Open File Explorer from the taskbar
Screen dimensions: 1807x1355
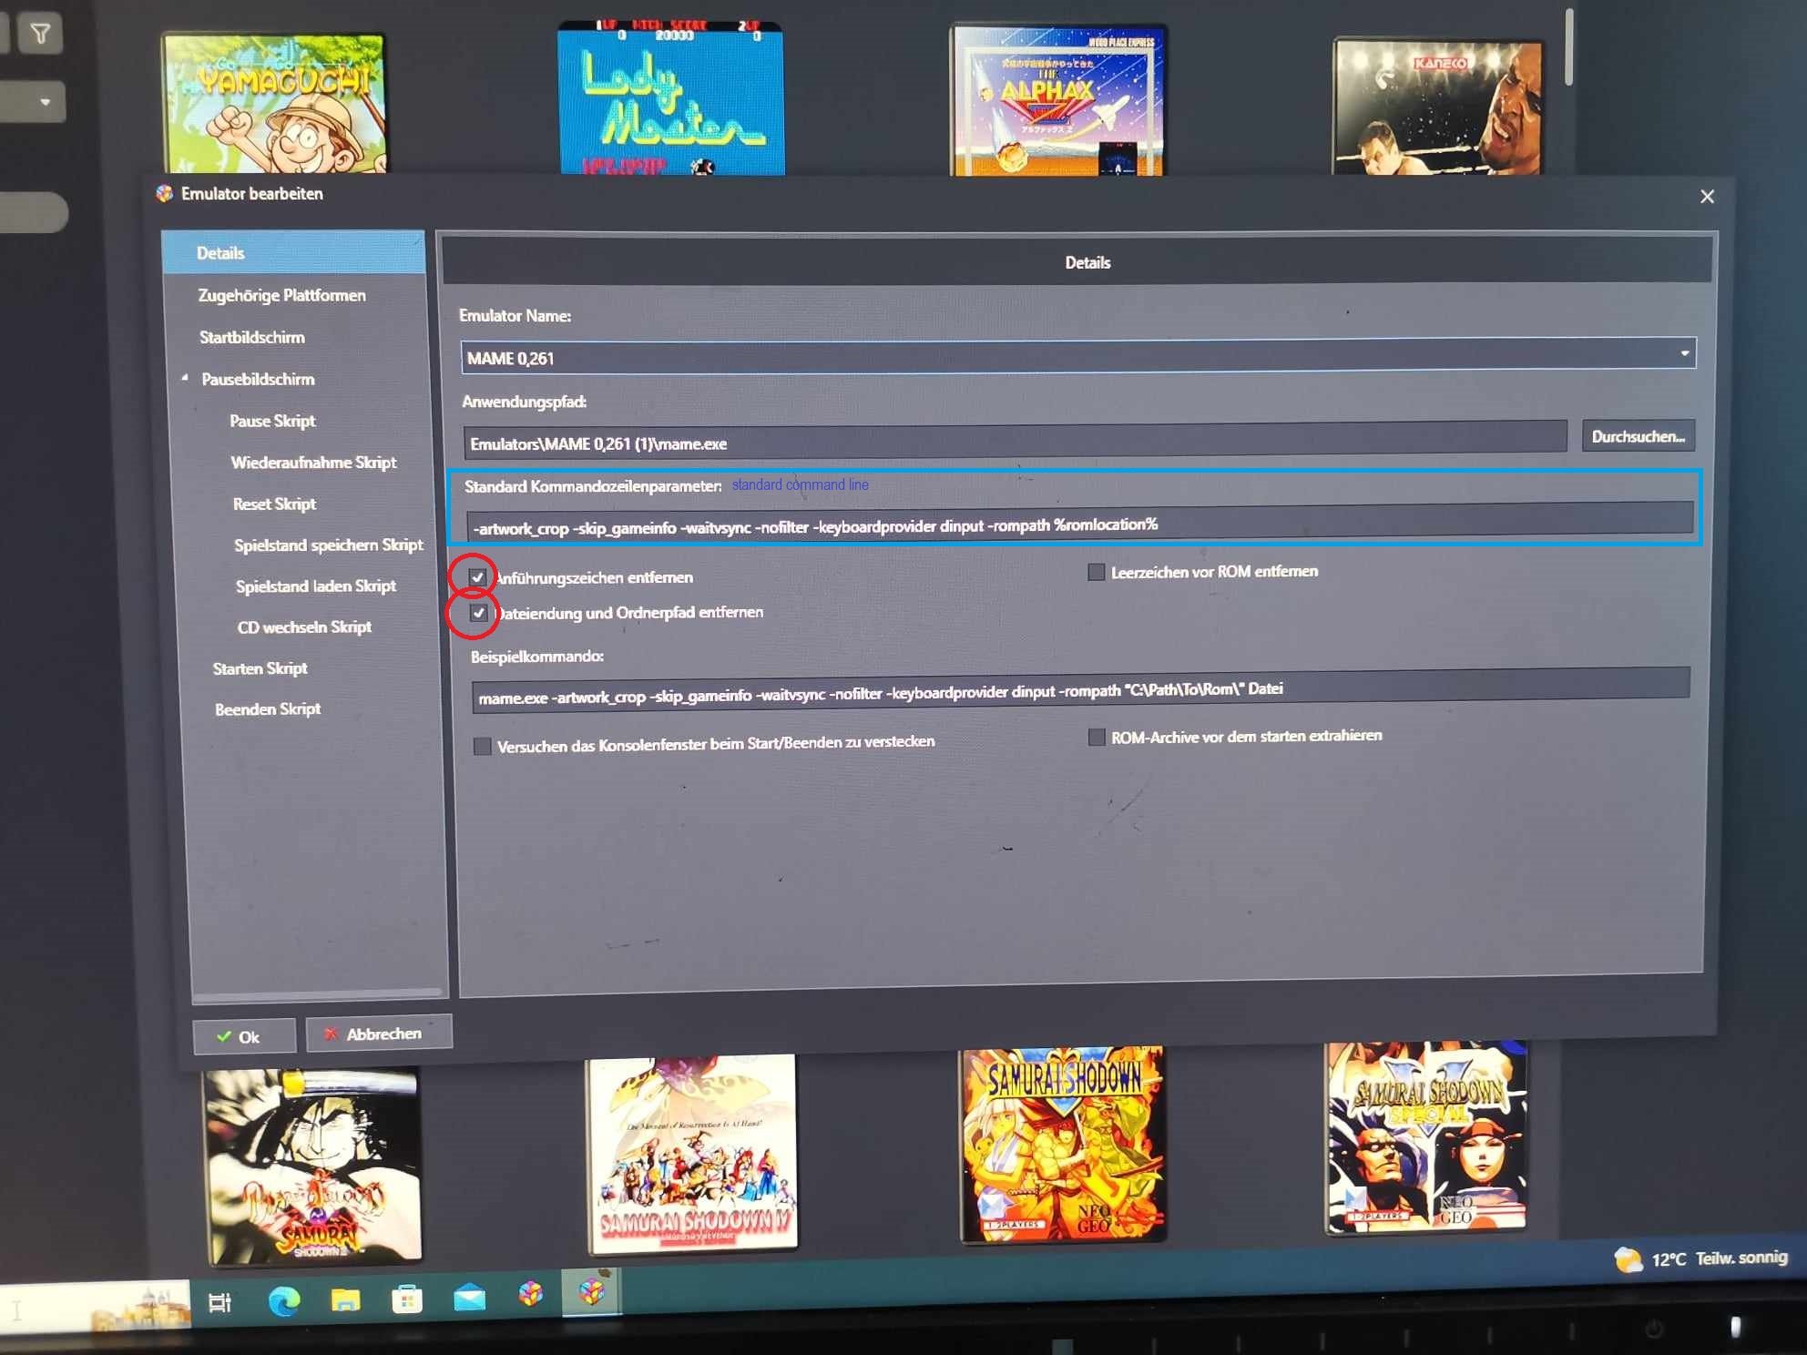click(345, 1300)
